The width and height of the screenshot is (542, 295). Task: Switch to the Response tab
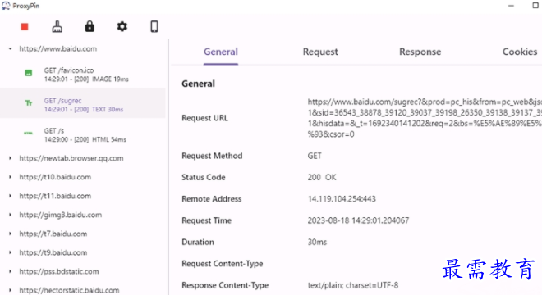click(420, 52)
